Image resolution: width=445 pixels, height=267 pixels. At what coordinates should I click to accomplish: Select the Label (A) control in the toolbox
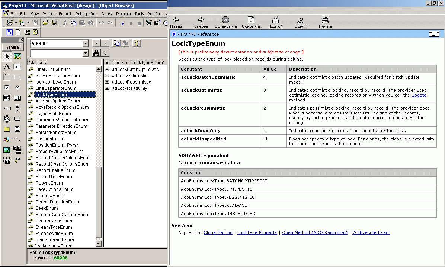click(x=7, y=66)
